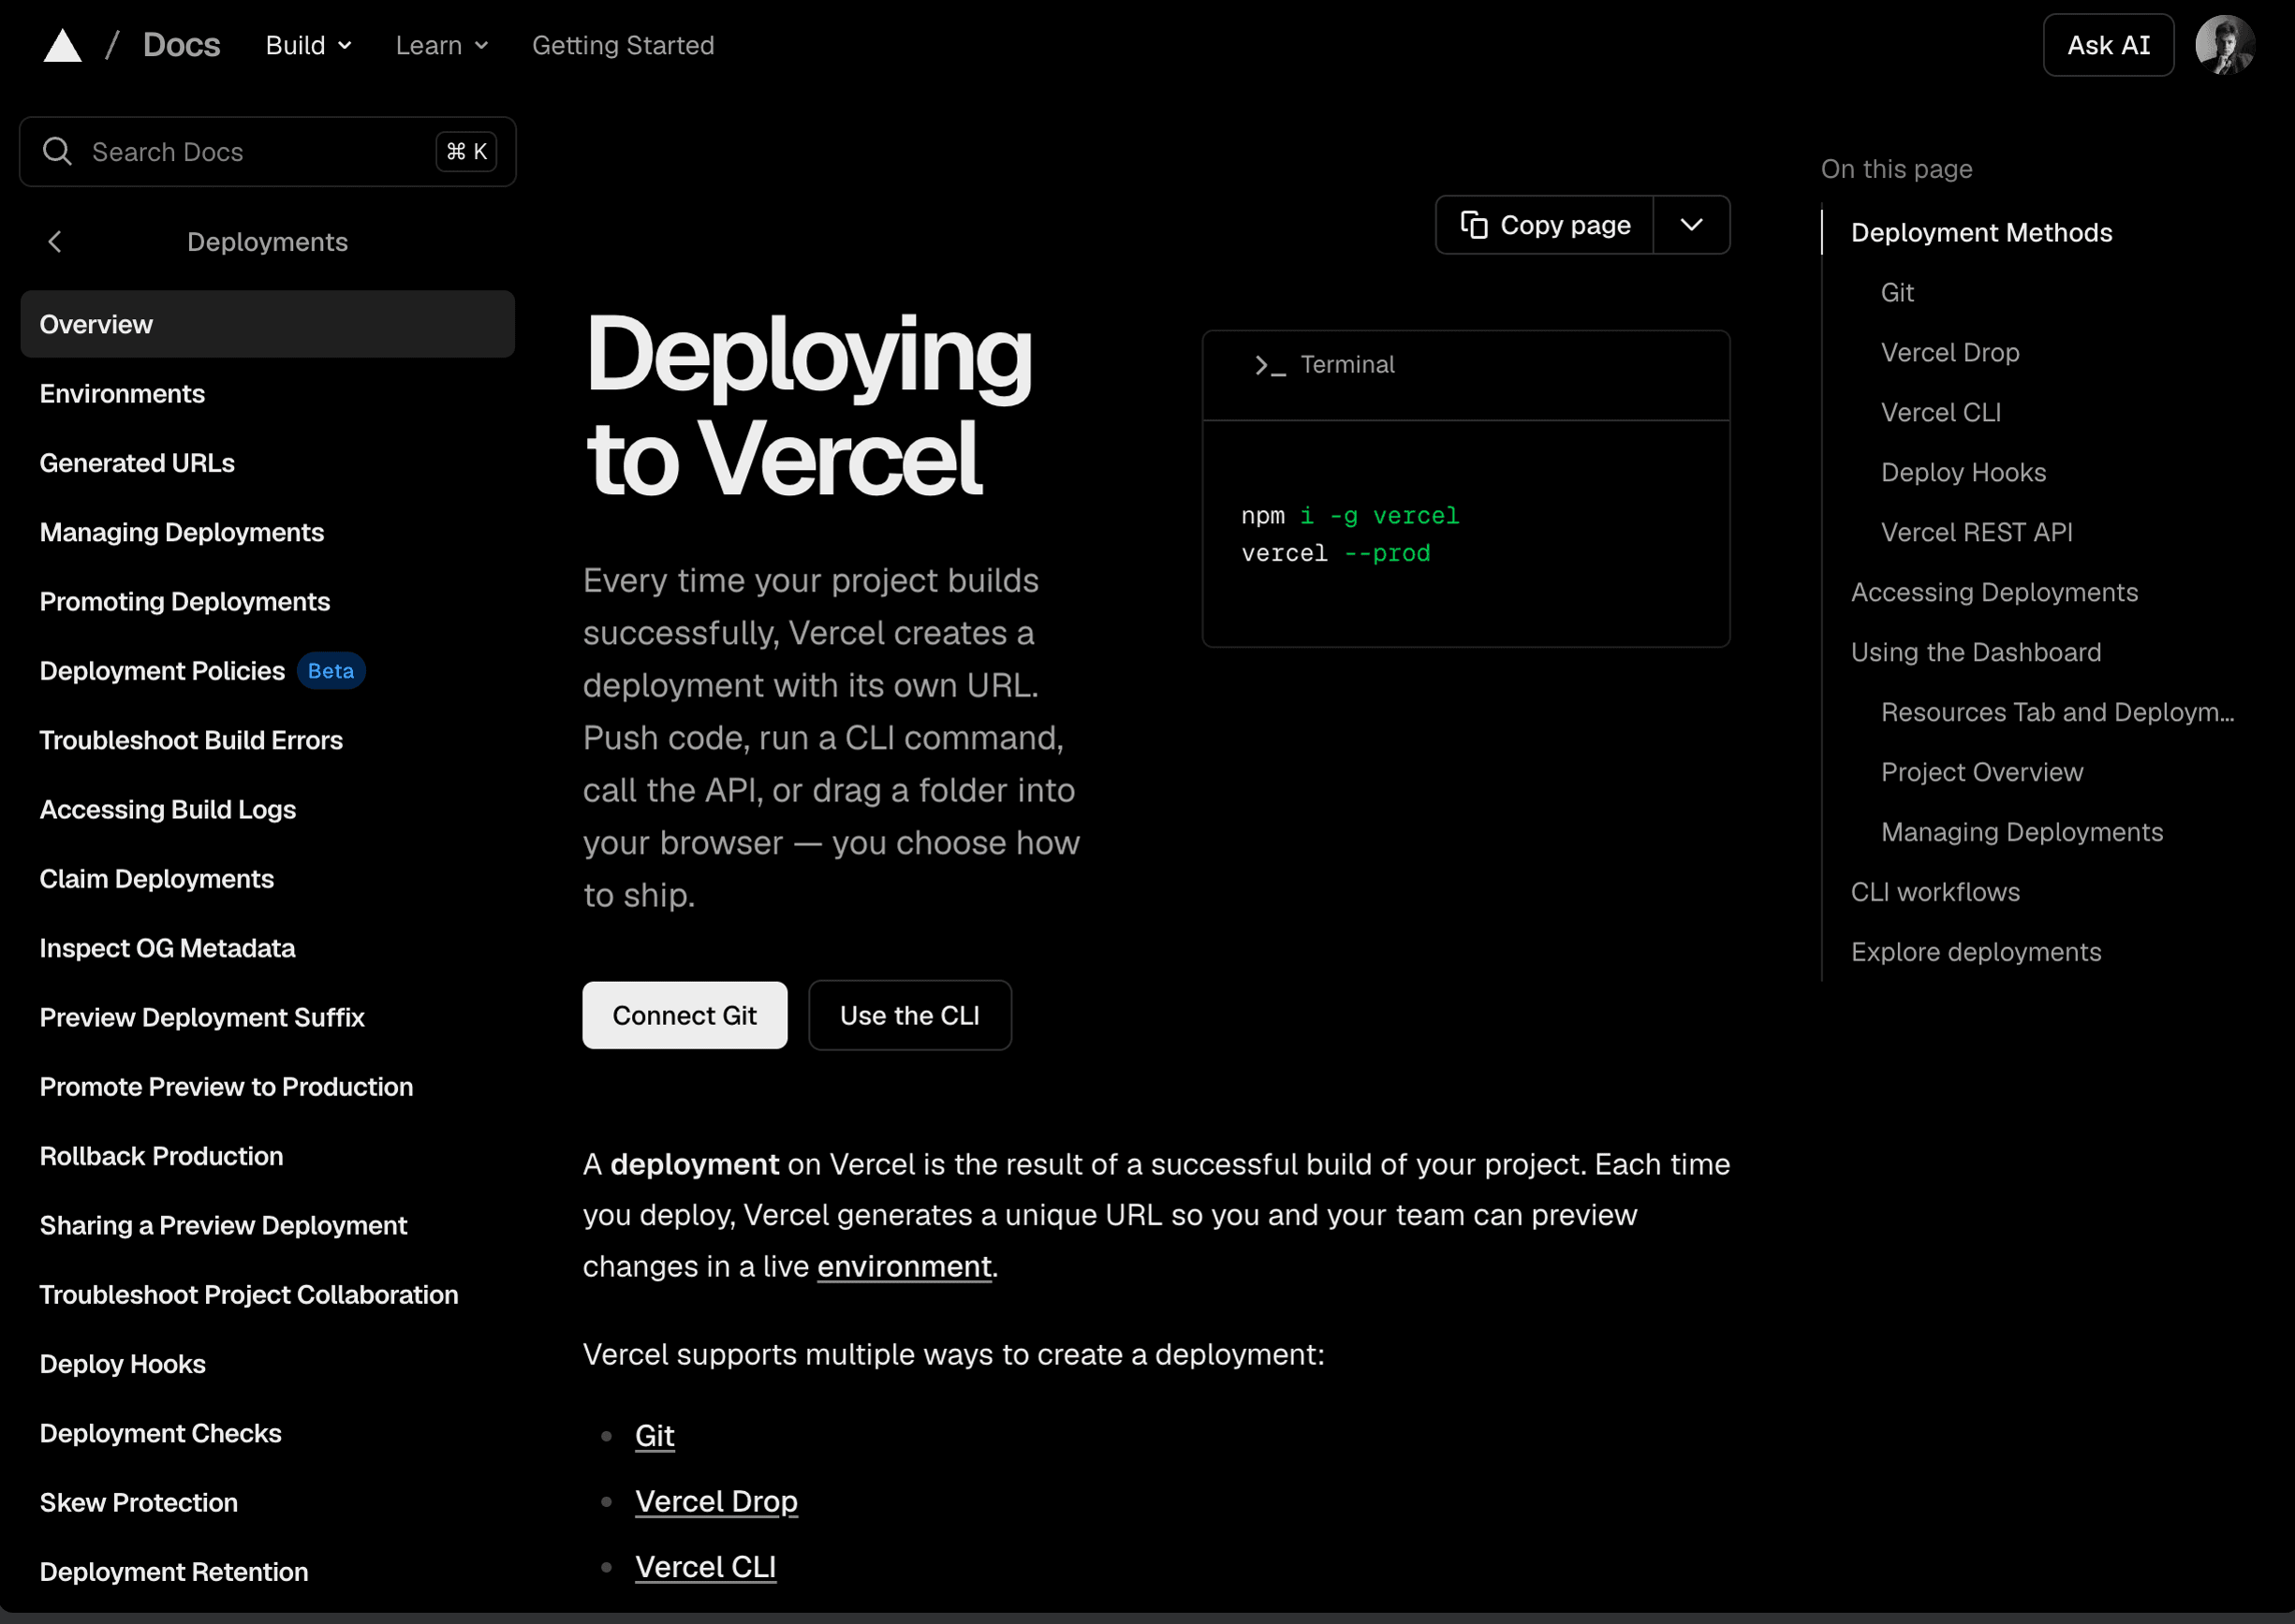2295x1624 pixels.
Task: Click the Connect Git button
Action: [684, 1015]
